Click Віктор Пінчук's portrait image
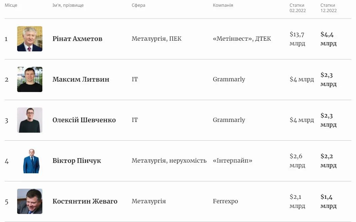This screenshot has height=222, width=356. 31,161
